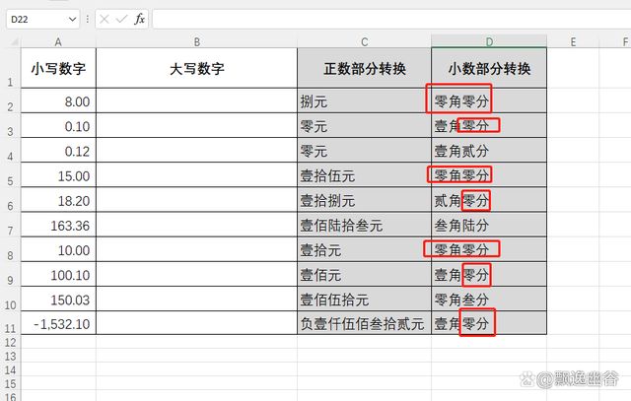Click cell containing 壹角贰分
The height and width of the screenshot is (401, 631).
pyautogui.click(x=489, y=151)
